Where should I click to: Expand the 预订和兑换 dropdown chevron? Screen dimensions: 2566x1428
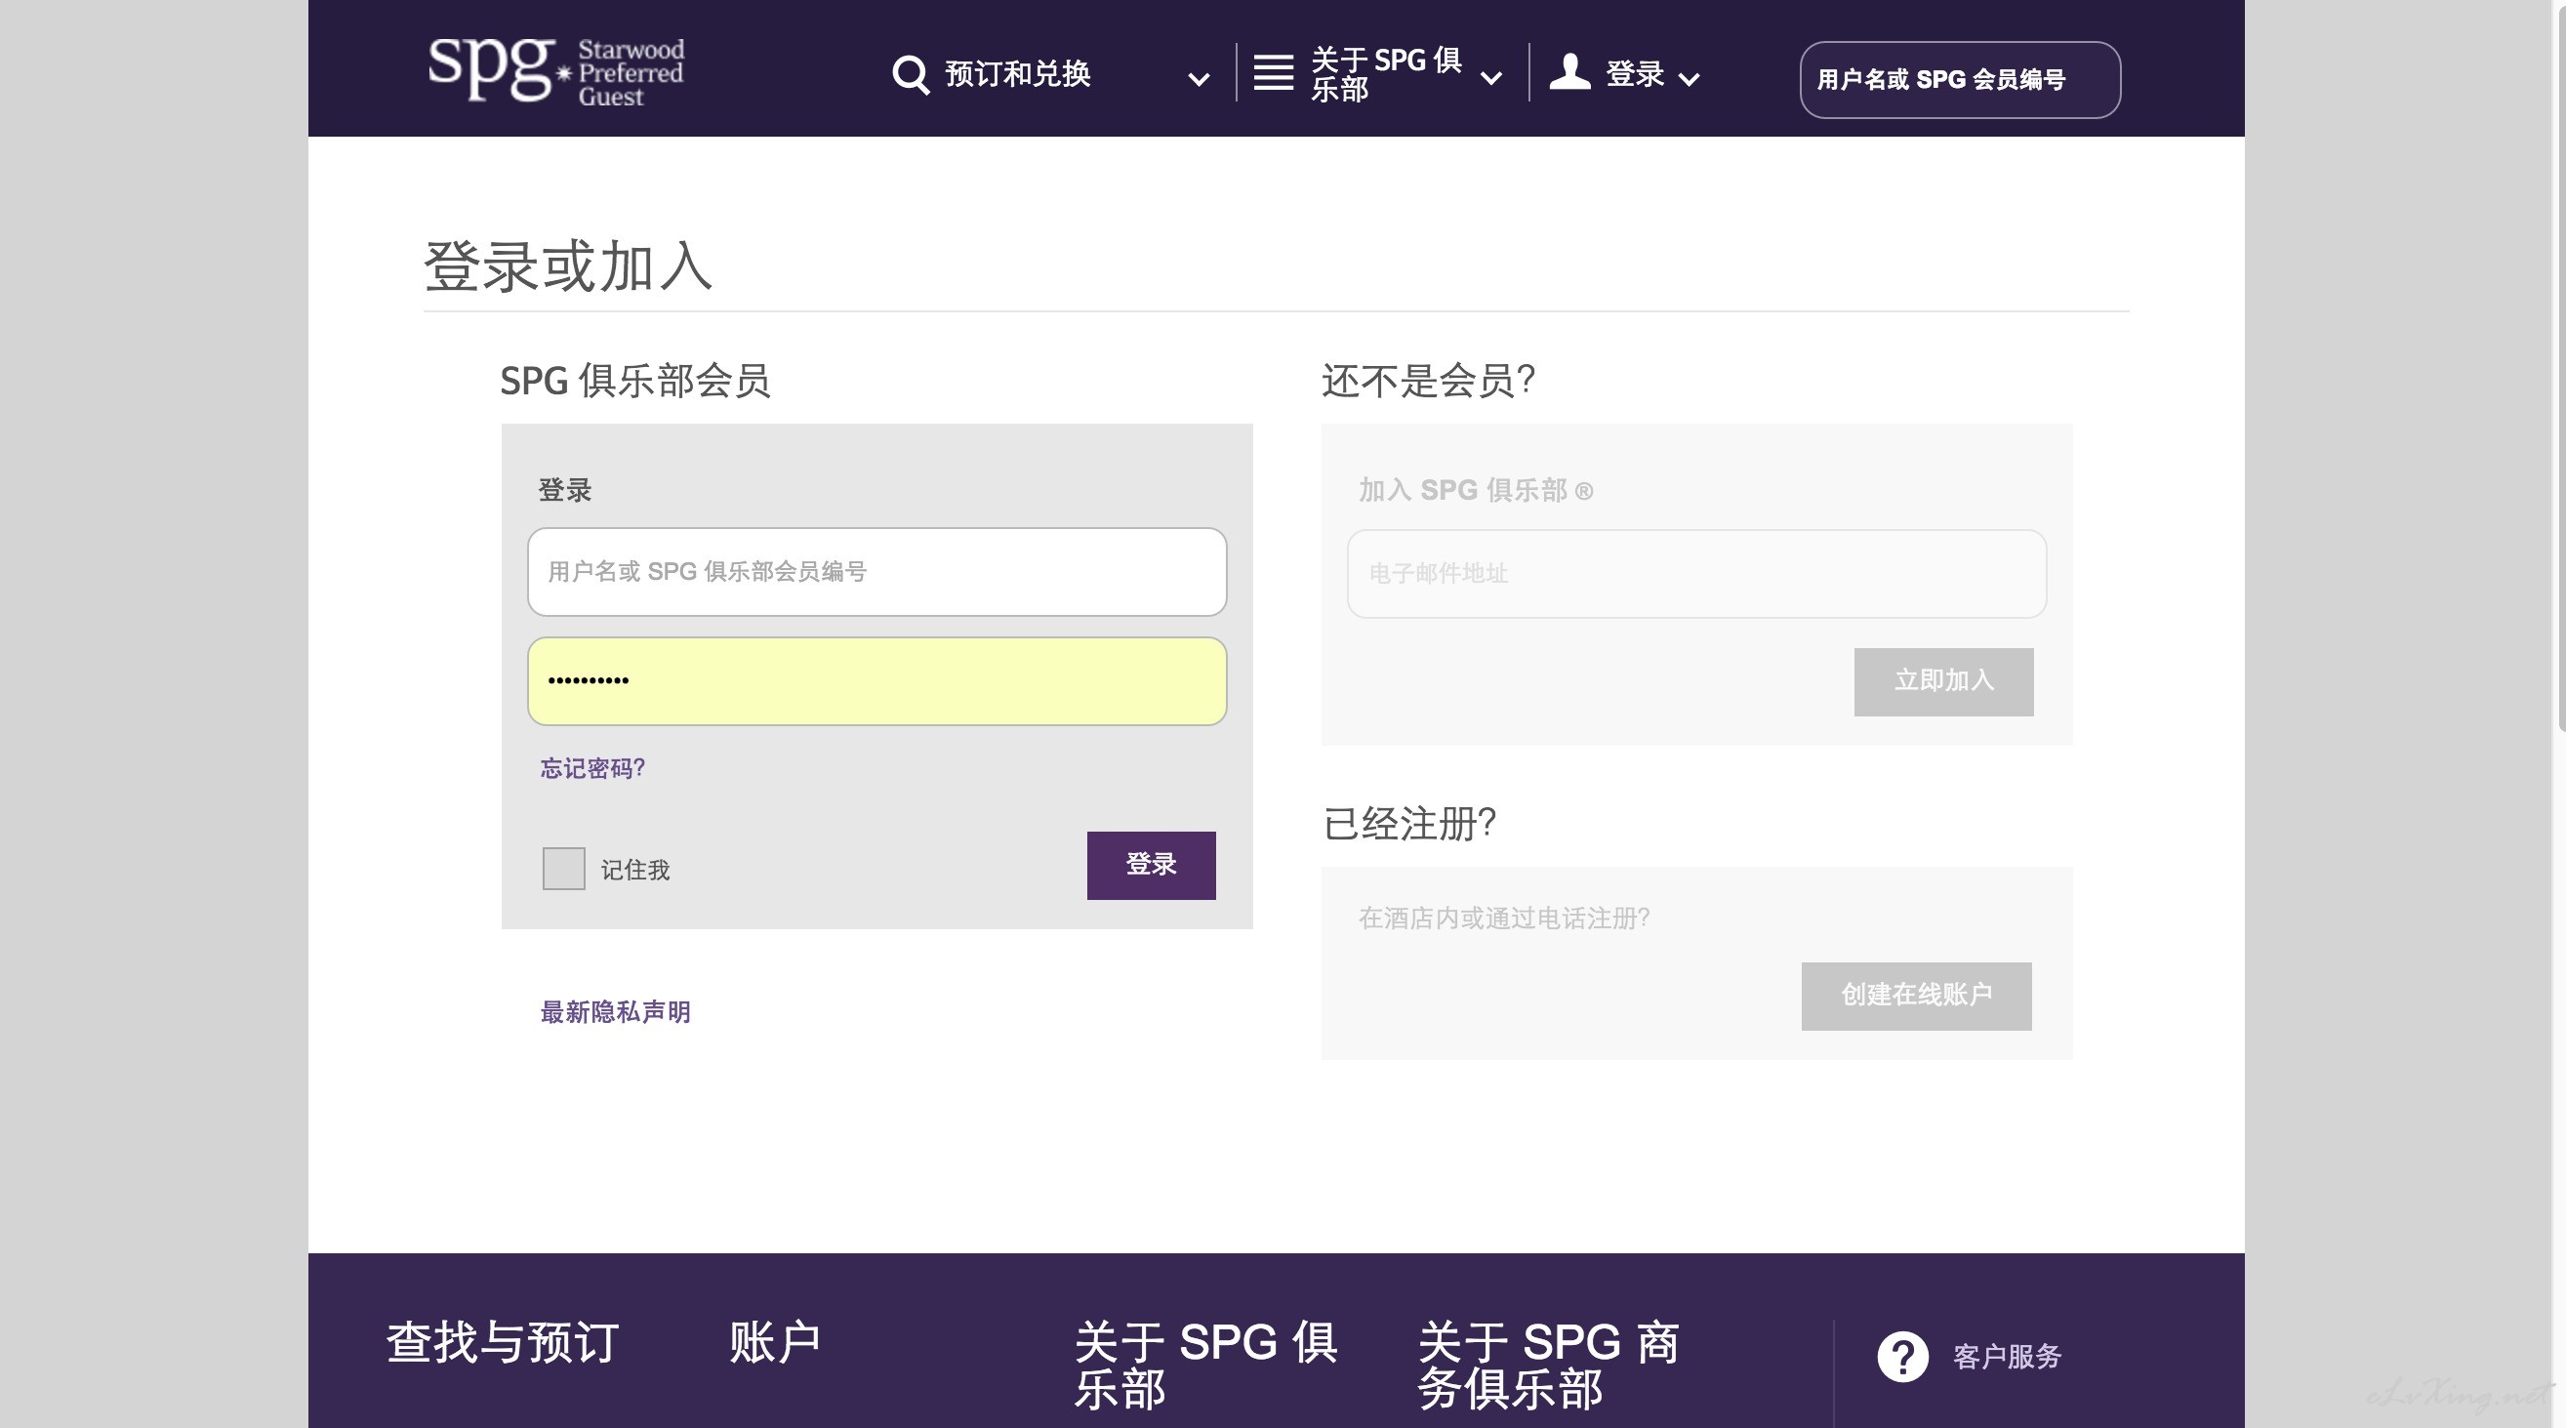[x=1200, y=79]
